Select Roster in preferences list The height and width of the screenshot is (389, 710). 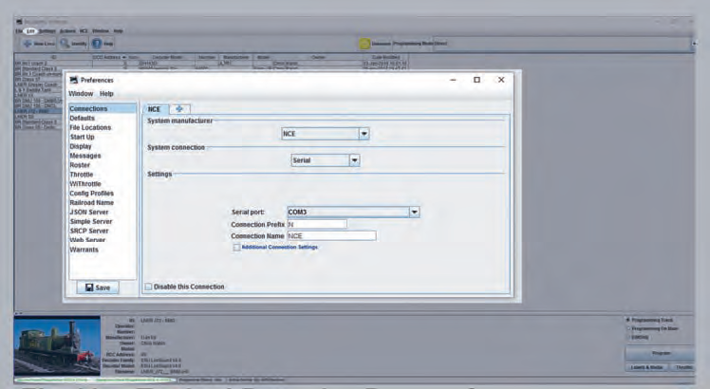[x=81, y=165]
